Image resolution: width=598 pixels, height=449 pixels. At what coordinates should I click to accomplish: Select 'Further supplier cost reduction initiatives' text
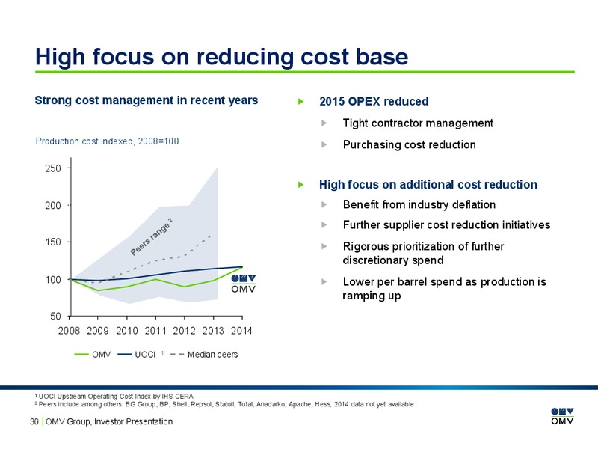pos(446,225)
